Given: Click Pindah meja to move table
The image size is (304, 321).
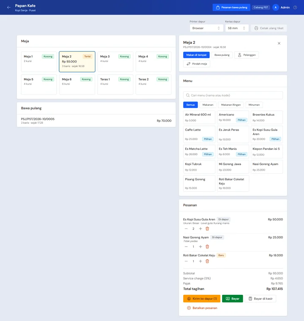Looking at the screenshot, I should (196, 64).
